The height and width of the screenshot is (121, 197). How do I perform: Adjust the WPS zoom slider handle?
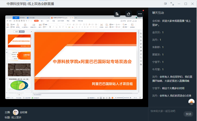(x=123, y=98)
